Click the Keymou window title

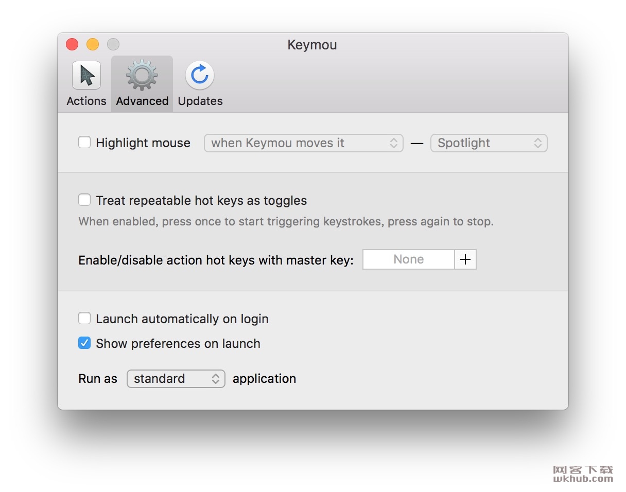click(x=312, y=45)
